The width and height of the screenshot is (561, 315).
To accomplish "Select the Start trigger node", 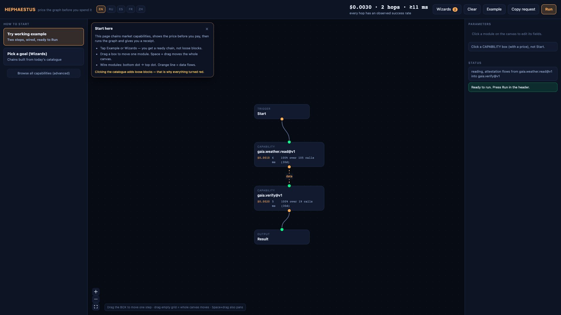I will pos(282,111).
